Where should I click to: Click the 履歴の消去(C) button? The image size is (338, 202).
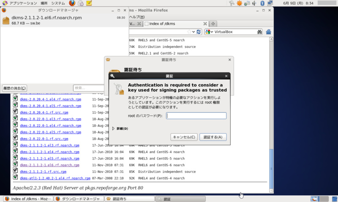14,88
